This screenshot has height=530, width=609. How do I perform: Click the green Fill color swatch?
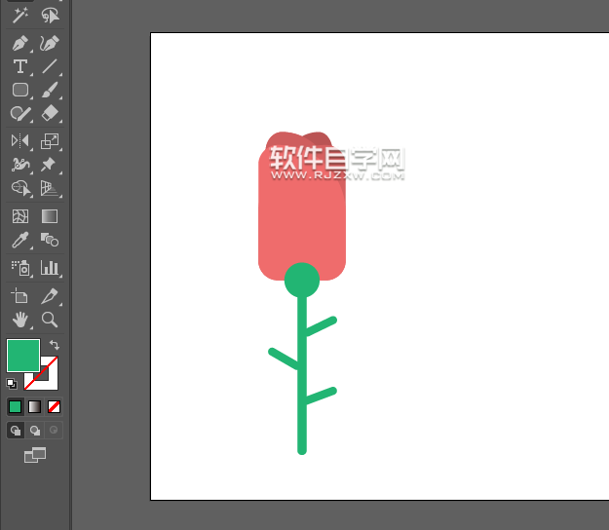[23, 356]
